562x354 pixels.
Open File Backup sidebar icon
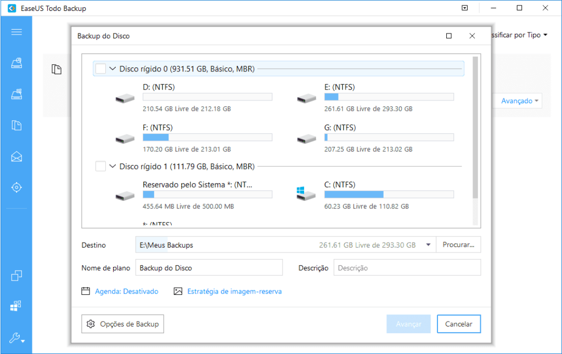click(16, 125)
